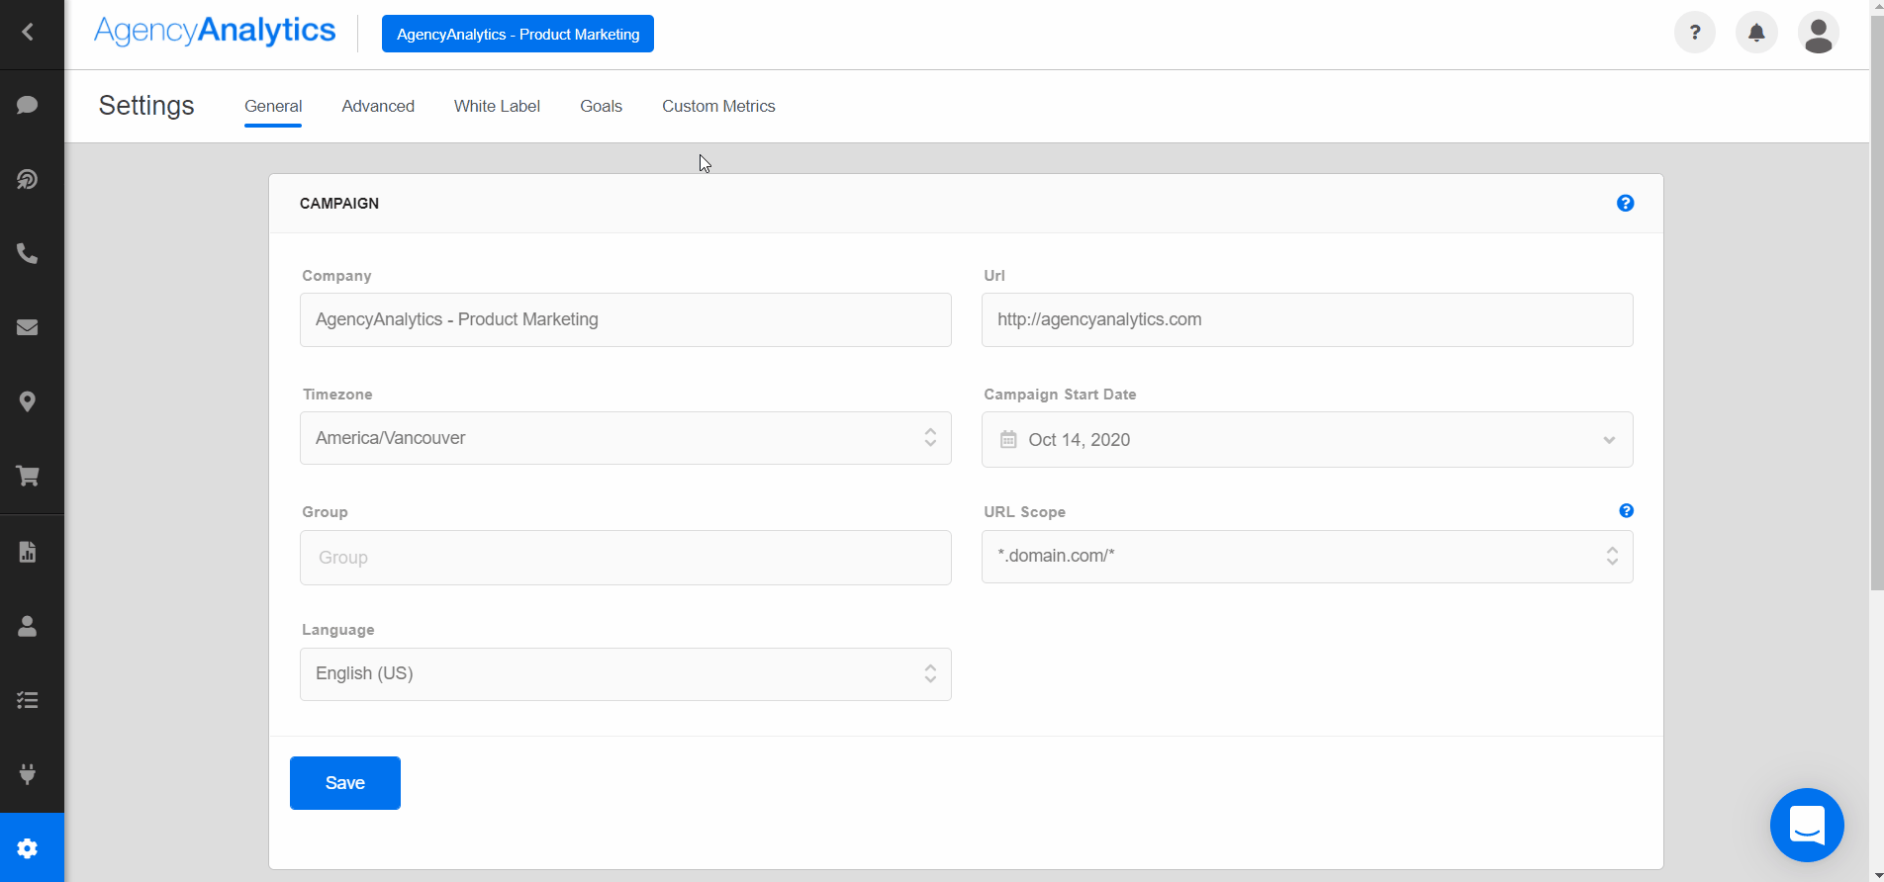Open the reports document icon
The image size is (1884, 882).
(x=28, y=552)
